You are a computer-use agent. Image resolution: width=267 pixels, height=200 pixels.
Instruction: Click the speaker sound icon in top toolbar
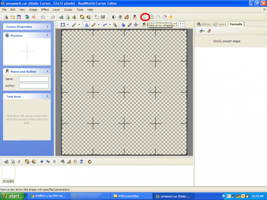pyautogui.click(x=34, y=17)
